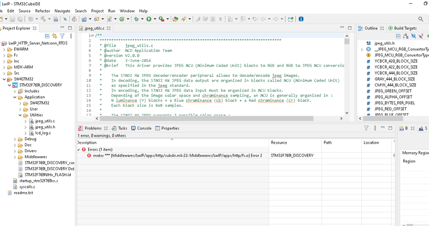Collapse the STM32F769I_DISCOVERY project node
Image resolution: width=429 pixels, height=226 pixels.
[9, 85]
